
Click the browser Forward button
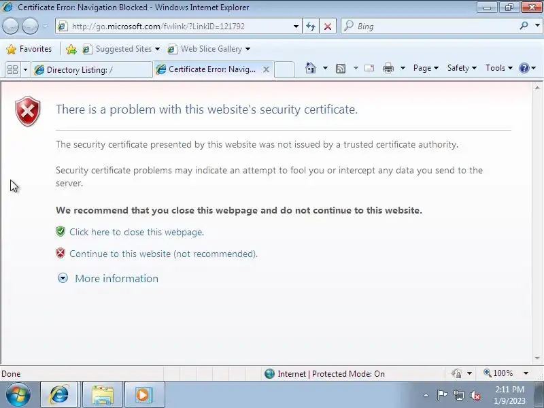point(30,26)
